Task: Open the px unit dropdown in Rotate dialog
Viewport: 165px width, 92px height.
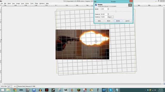Action: (111, 17)
